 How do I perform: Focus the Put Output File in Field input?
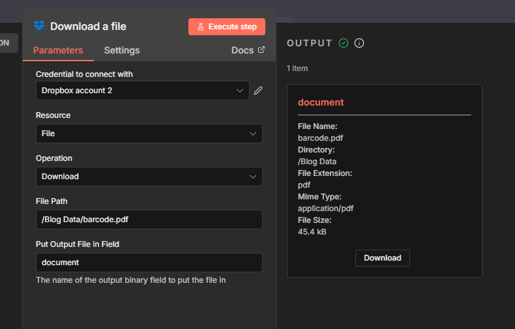[149, 263]
